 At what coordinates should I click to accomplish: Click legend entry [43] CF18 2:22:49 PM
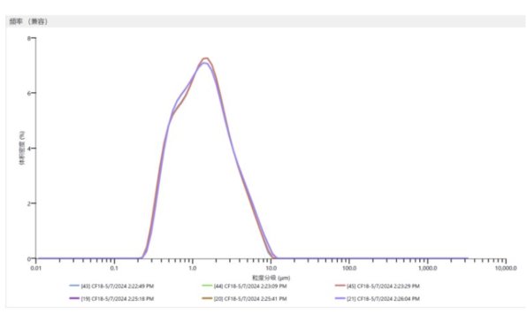point(111,286)
